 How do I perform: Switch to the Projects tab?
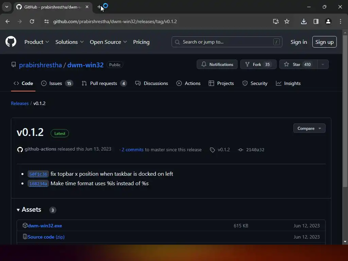tap(221, 83)
